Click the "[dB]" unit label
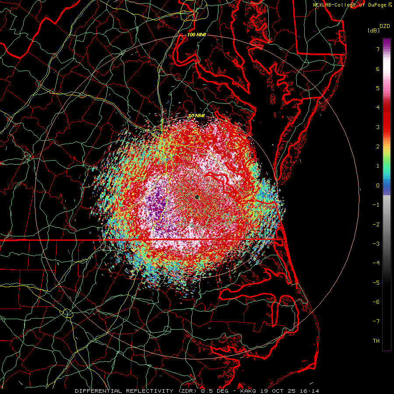Screen dimensions: 394x394 373,31
